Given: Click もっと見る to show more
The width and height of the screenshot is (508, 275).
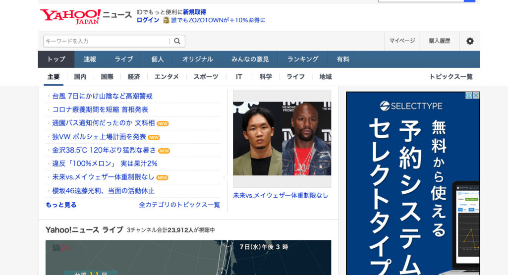Looking at the screenshot, I should pos(61,205).
